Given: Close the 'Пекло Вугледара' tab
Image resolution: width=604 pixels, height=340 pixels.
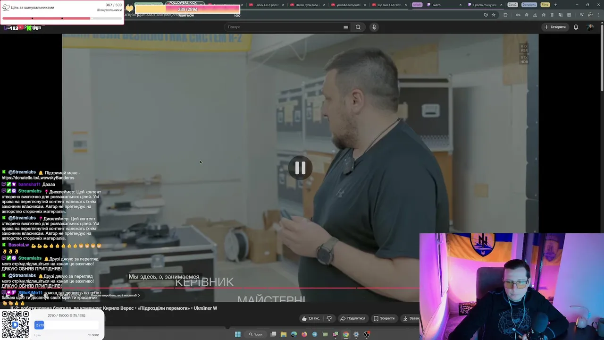Looking at the screenshot, I should coord(324,5).
